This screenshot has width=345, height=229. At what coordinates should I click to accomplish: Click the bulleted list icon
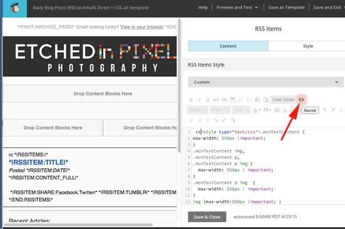[249, 100]
